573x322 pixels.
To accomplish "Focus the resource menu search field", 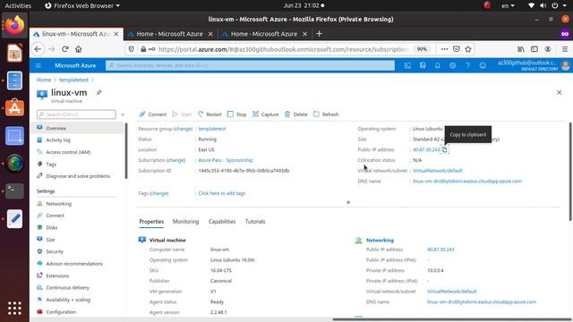I will [x=76, y=114].
